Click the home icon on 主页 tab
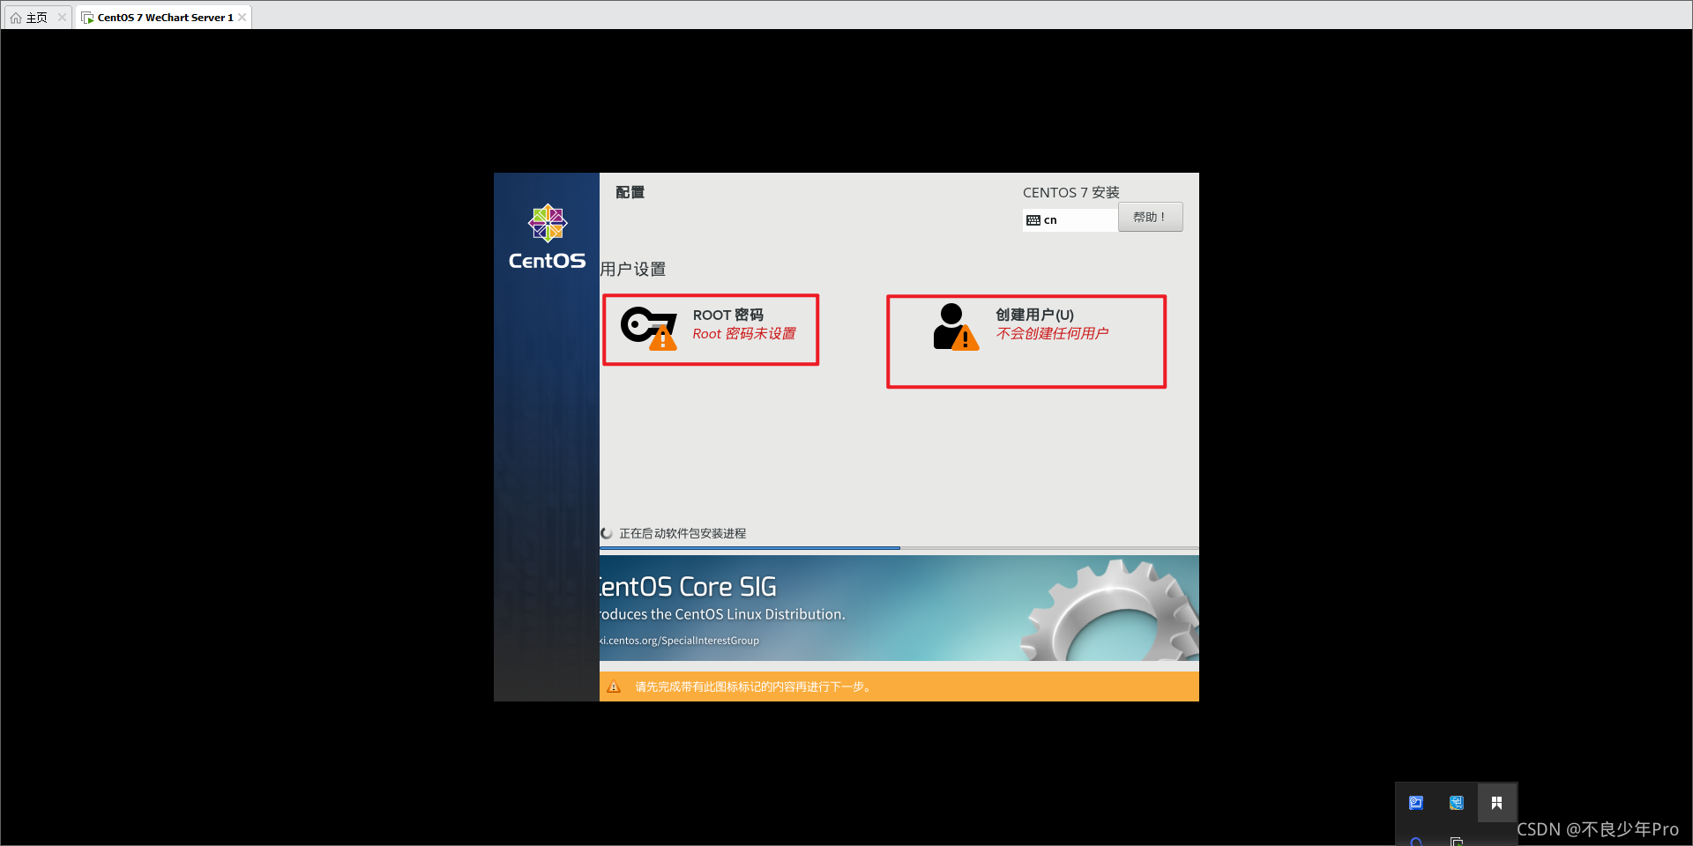1693x846 pixels. point(16,18)
